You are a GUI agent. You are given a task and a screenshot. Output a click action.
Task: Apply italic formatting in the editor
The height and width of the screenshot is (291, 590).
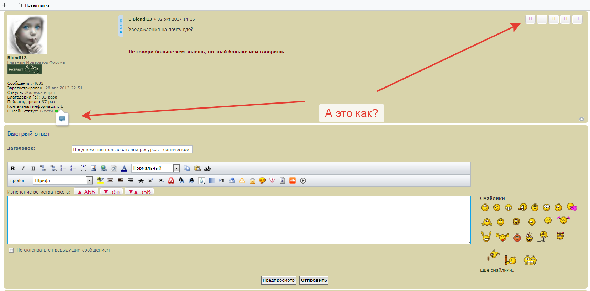[x=23, y=169]
